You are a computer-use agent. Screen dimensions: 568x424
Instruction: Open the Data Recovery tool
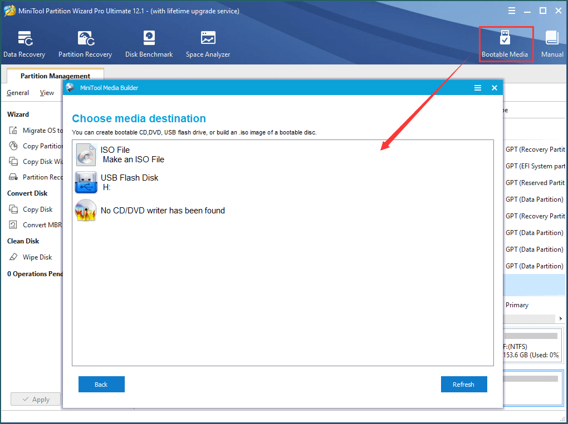[x=25, y=44]
